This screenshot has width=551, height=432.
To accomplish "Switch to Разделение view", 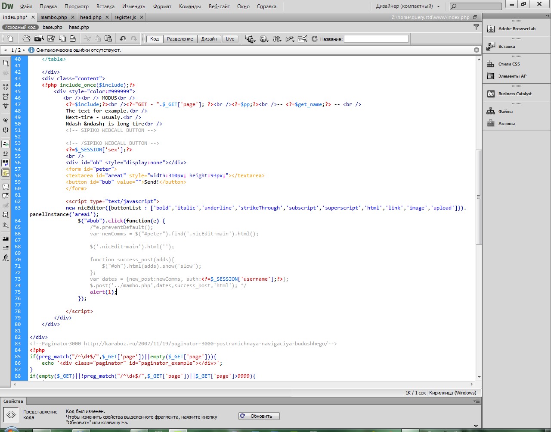I will [x=180, y=39].
